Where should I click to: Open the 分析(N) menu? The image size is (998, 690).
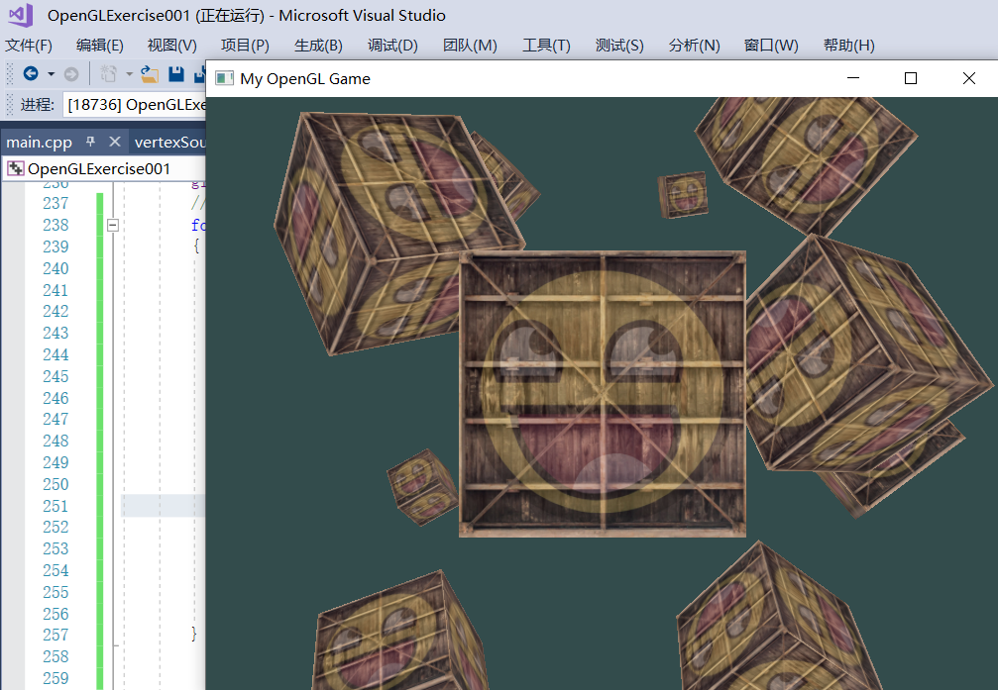pyautogui.click(x=695, y=46)
